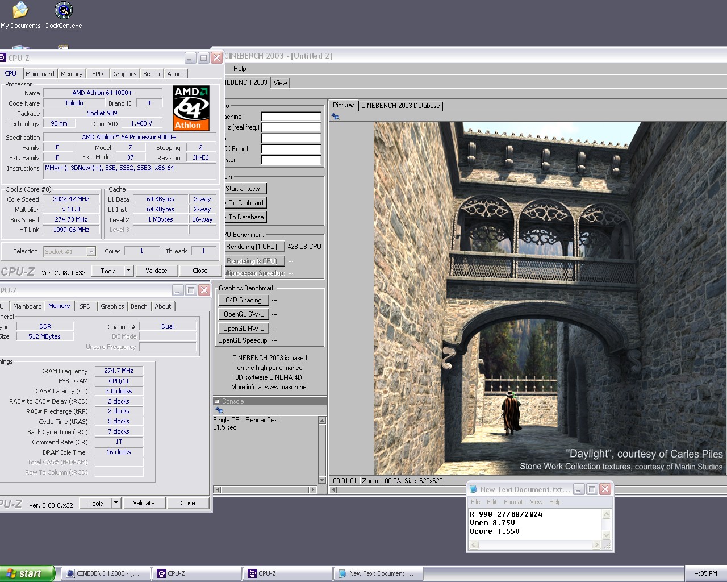Select the Pictures tab in CINEBENCH
This screenshot has height=582, width=727.
(x=344, y=105)
